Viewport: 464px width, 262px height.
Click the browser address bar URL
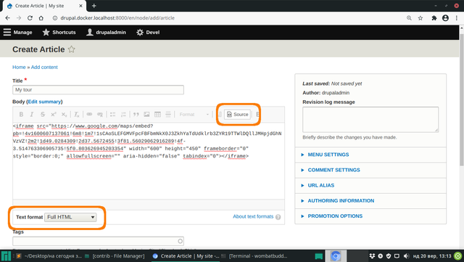(x=117, y=18)
